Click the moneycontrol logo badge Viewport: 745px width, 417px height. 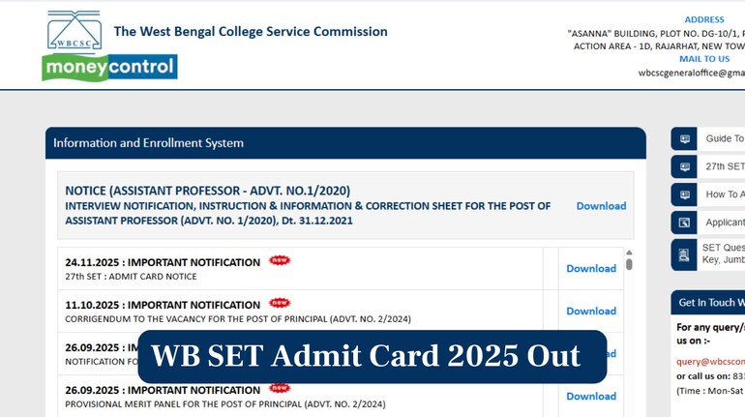[x=109, y=67]
